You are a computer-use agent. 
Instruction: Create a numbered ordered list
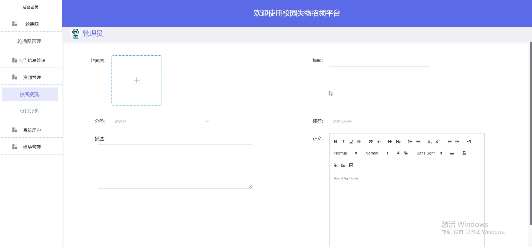[410, 141]
